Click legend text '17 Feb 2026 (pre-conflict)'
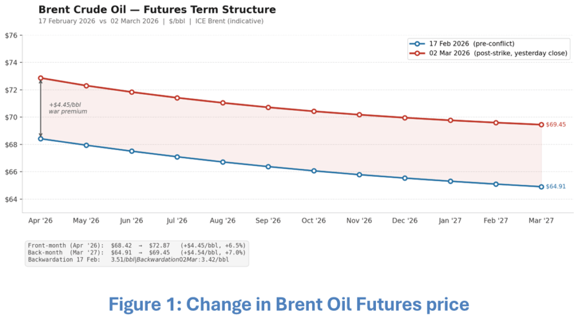The height and width of the screenshot is (327, 578). 471,43
